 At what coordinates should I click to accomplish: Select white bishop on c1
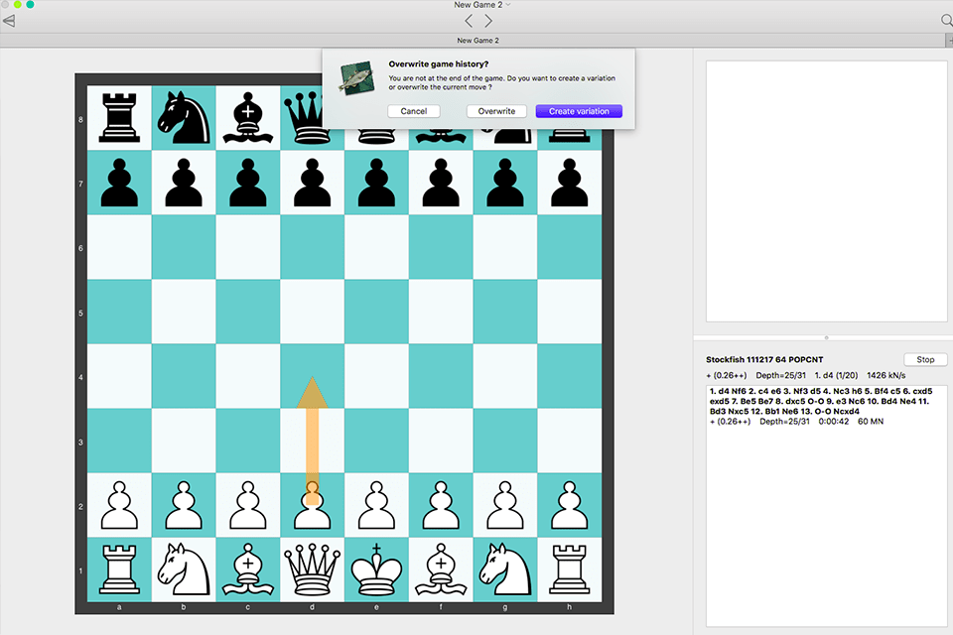tap(248, 570)
